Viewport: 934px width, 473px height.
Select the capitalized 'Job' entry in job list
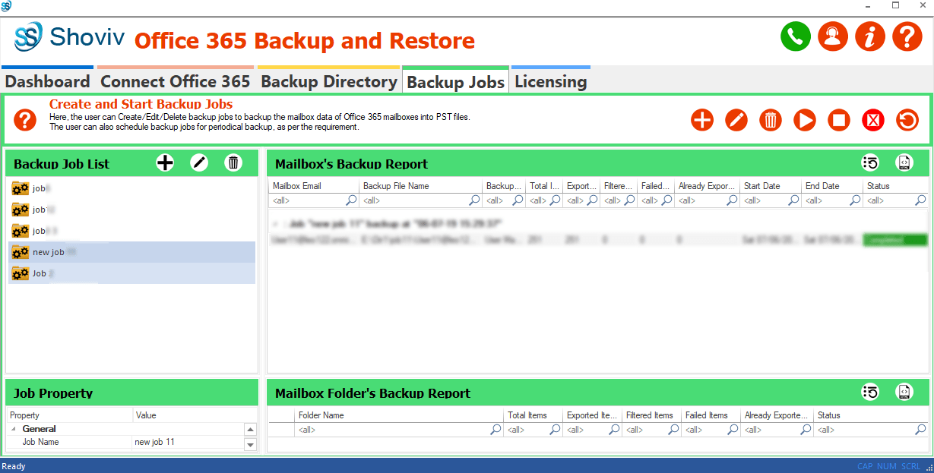[131, 273]
